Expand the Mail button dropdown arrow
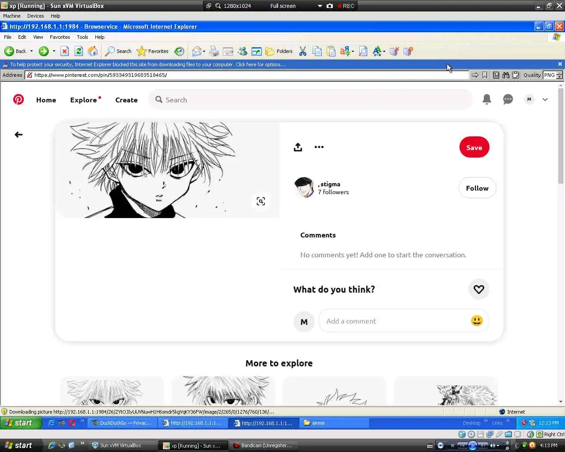 click(x=204, y=52)
